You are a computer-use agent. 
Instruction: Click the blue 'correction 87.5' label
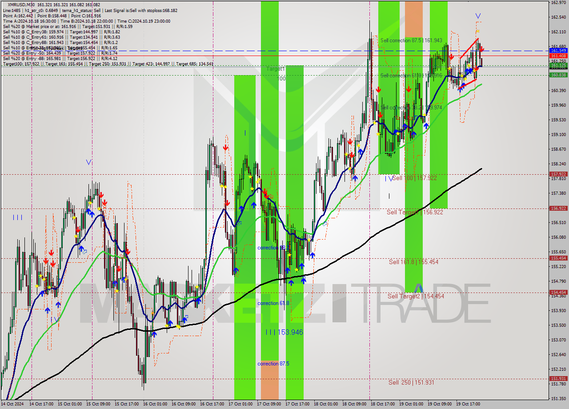pyautogui.click(x=273, y=364)
